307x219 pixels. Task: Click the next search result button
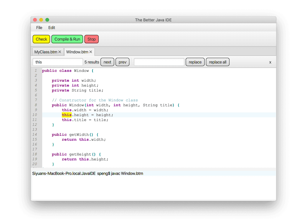click(107, 62)
